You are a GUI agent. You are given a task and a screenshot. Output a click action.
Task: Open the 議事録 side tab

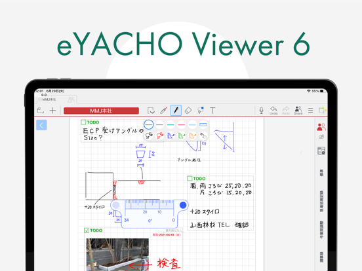tap(321, 257)
